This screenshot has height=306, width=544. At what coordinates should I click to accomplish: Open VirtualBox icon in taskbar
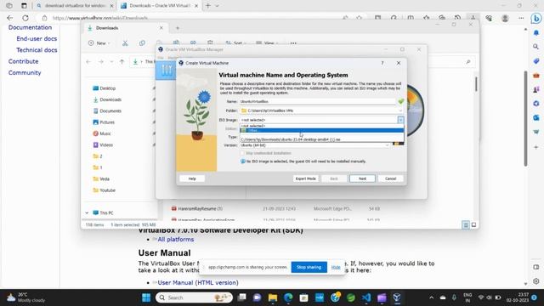pyautogui.click(x=397, y=297)
